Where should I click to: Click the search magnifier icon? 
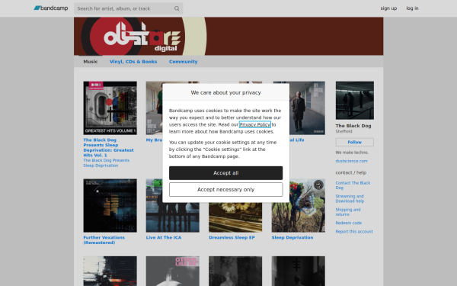(177, 8)
